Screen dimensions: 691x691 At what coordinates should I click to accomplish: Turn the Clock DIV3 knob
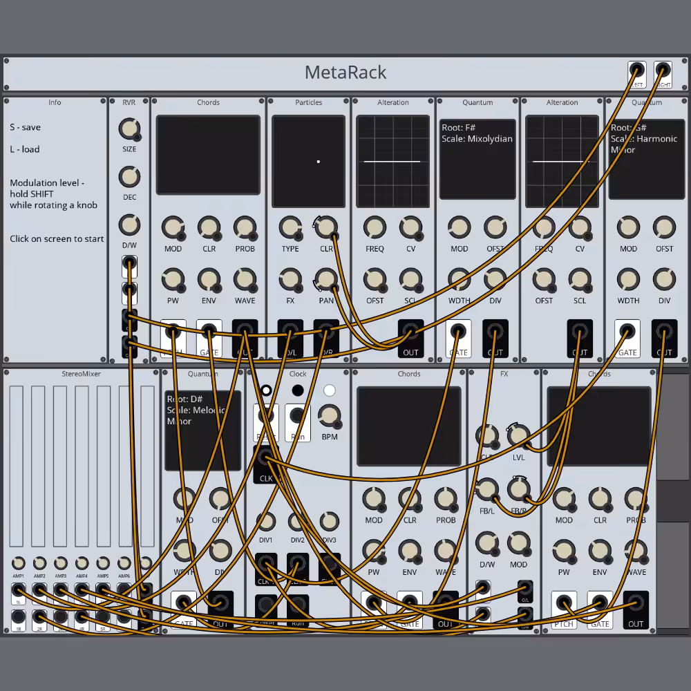329,521
